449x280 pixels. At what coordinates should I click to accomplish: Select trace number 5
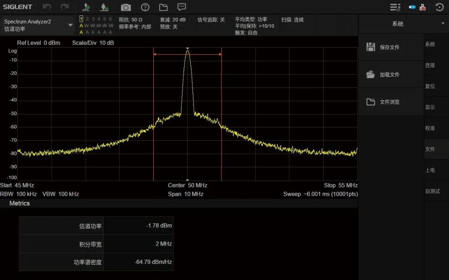(x=104, y=19)
